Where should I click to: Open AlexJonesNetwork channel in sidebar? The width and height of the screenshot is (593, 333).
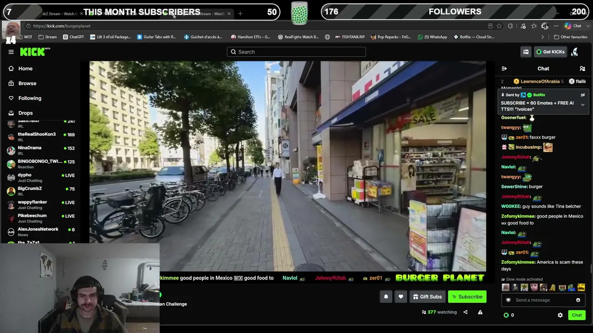[x=41, y=232]
